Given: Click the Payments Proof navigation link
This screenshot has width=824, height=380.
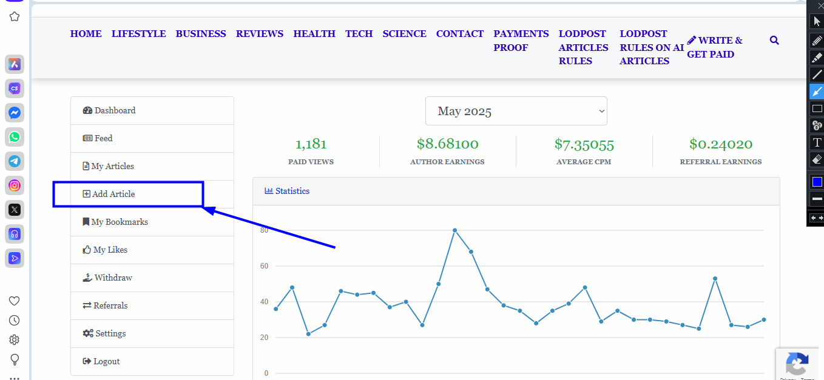Looking at the screenshot, I should coord(521,41).
